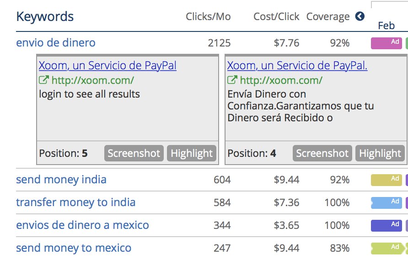This screenshot has height=259, width=408.
Task: Click pink Ad marker for envio de dinero
Action: (386, 43)
